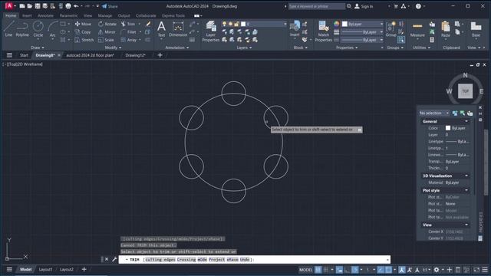The image size is (491, 276).
Task: Collapse the Plot style section
Action: pyautogui.click(x=466, y=190)
